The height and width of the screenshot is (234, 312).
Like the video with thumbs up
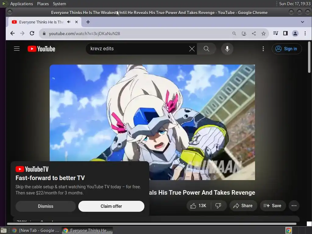(198, 206)
